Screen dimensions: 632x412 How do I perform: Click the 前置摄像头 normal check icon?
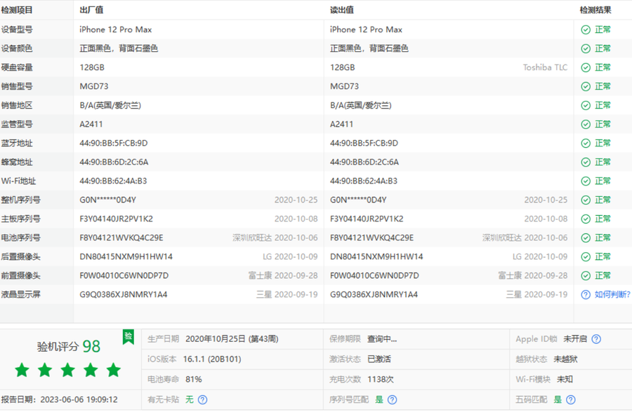coord(586,275)
